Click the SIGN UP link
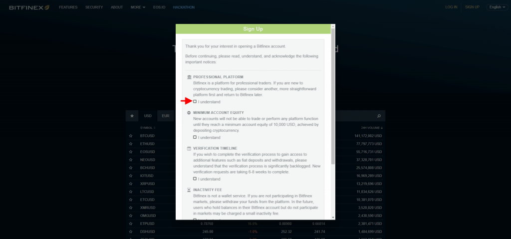Viewport: 511px width, 239px height. (472, 7)
